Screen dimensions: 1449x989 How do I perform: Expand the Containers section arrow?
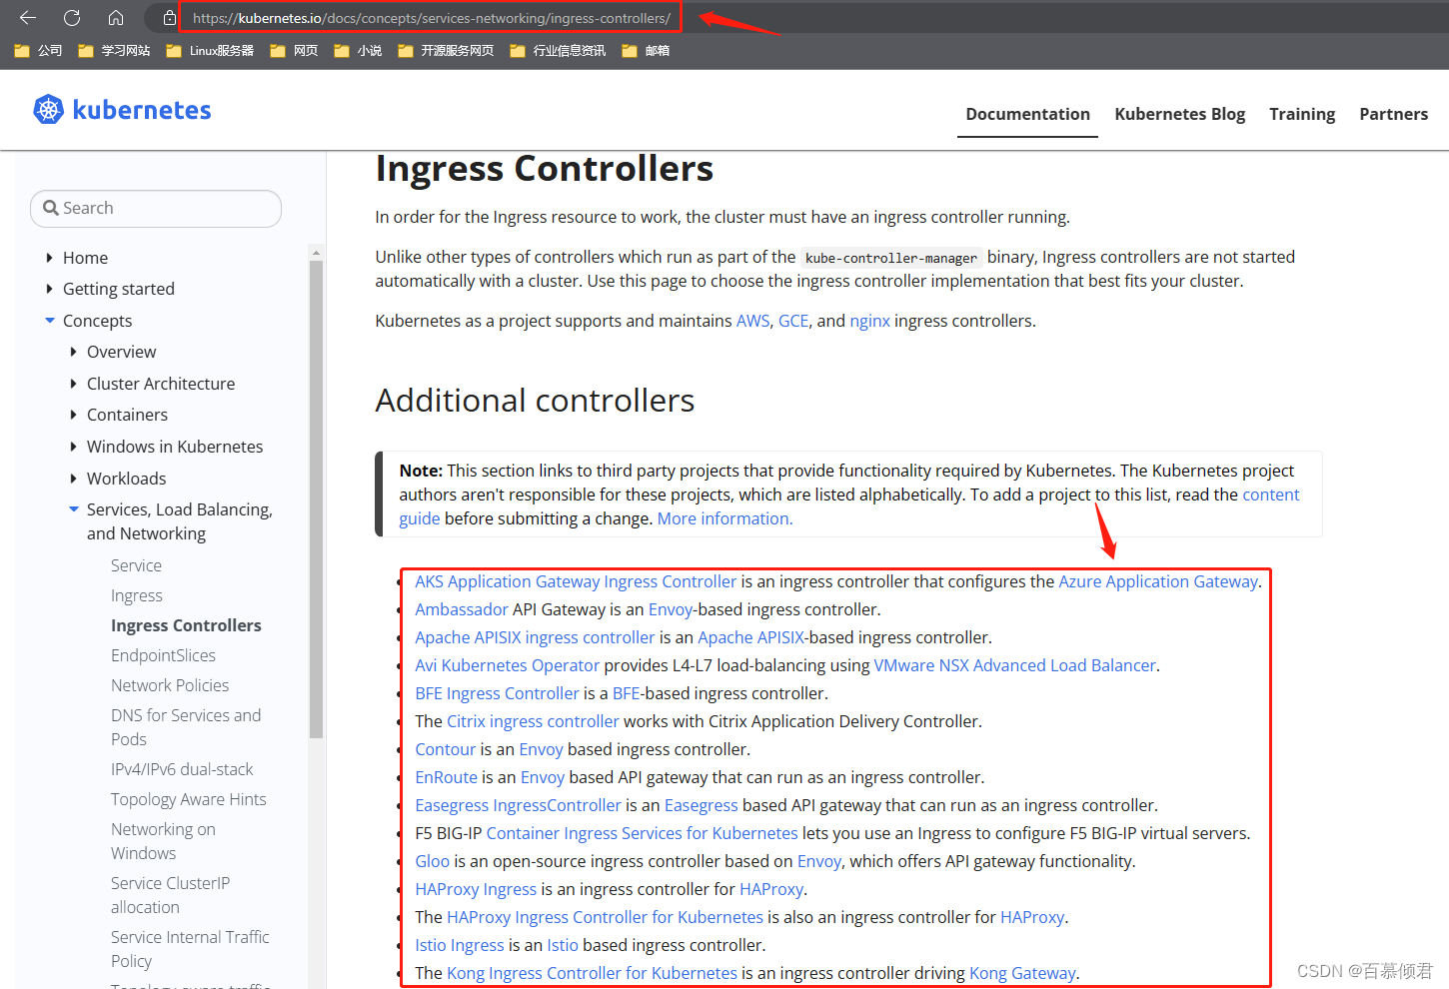click(x=73, y=415)
